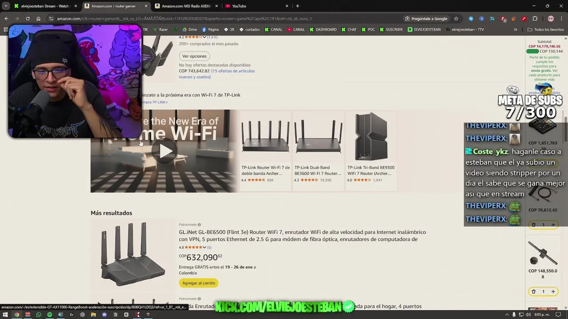
Task: Add the GL.iNet router to cart
Action: pos(198,283)
